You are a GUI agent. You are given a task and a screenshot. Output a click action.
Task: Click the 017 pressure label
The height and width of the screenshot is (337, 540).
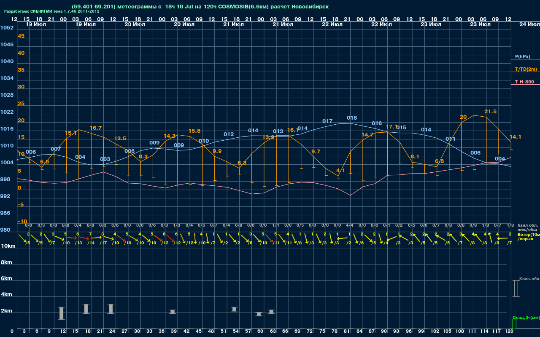327,121
